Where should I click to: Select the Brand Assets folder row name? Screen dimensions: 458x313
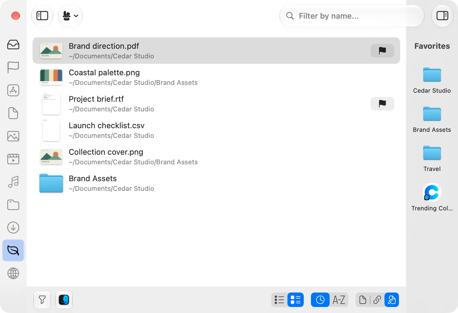pos(93,178)
